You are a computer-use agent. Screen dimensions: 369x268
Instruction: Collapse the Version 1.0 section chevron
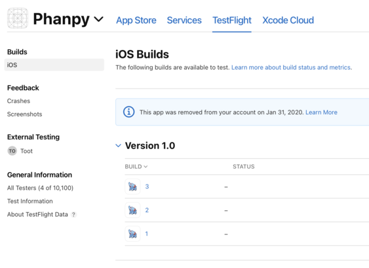click(x=119, y=146)
